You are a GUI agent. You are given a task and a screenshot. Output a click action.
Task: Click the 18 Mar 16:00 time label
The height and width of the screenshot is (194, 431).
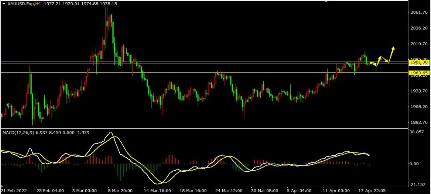click(x=193, y=190)
